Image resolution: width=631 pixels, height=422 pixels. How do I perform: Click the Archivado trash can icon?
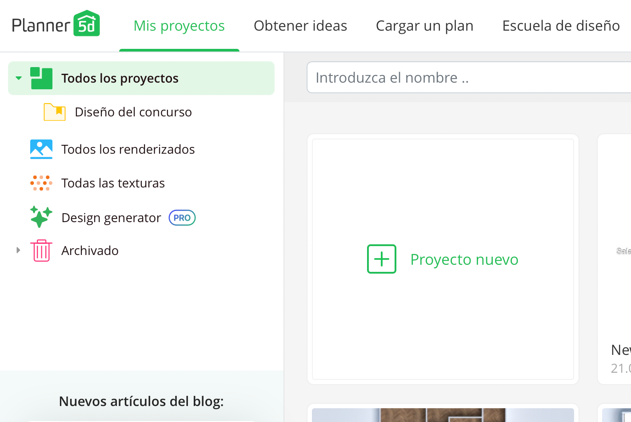coord(41,251)
